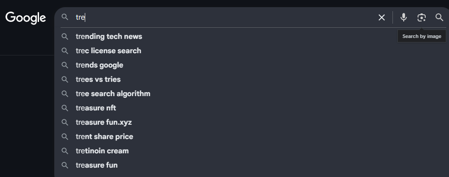Choose treasure nft suggestion
This screenshot has height=177, width=449.
tap(96, 108)
